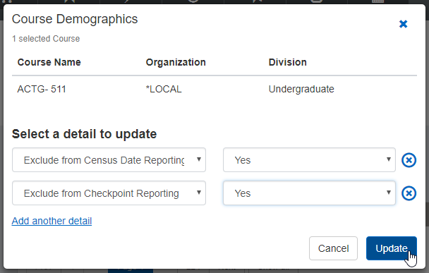Open the Yes value dropdown for Census Date Reporting
This screenshot has width=429, height=273.
pyautogui.click(x=309, y=160)
